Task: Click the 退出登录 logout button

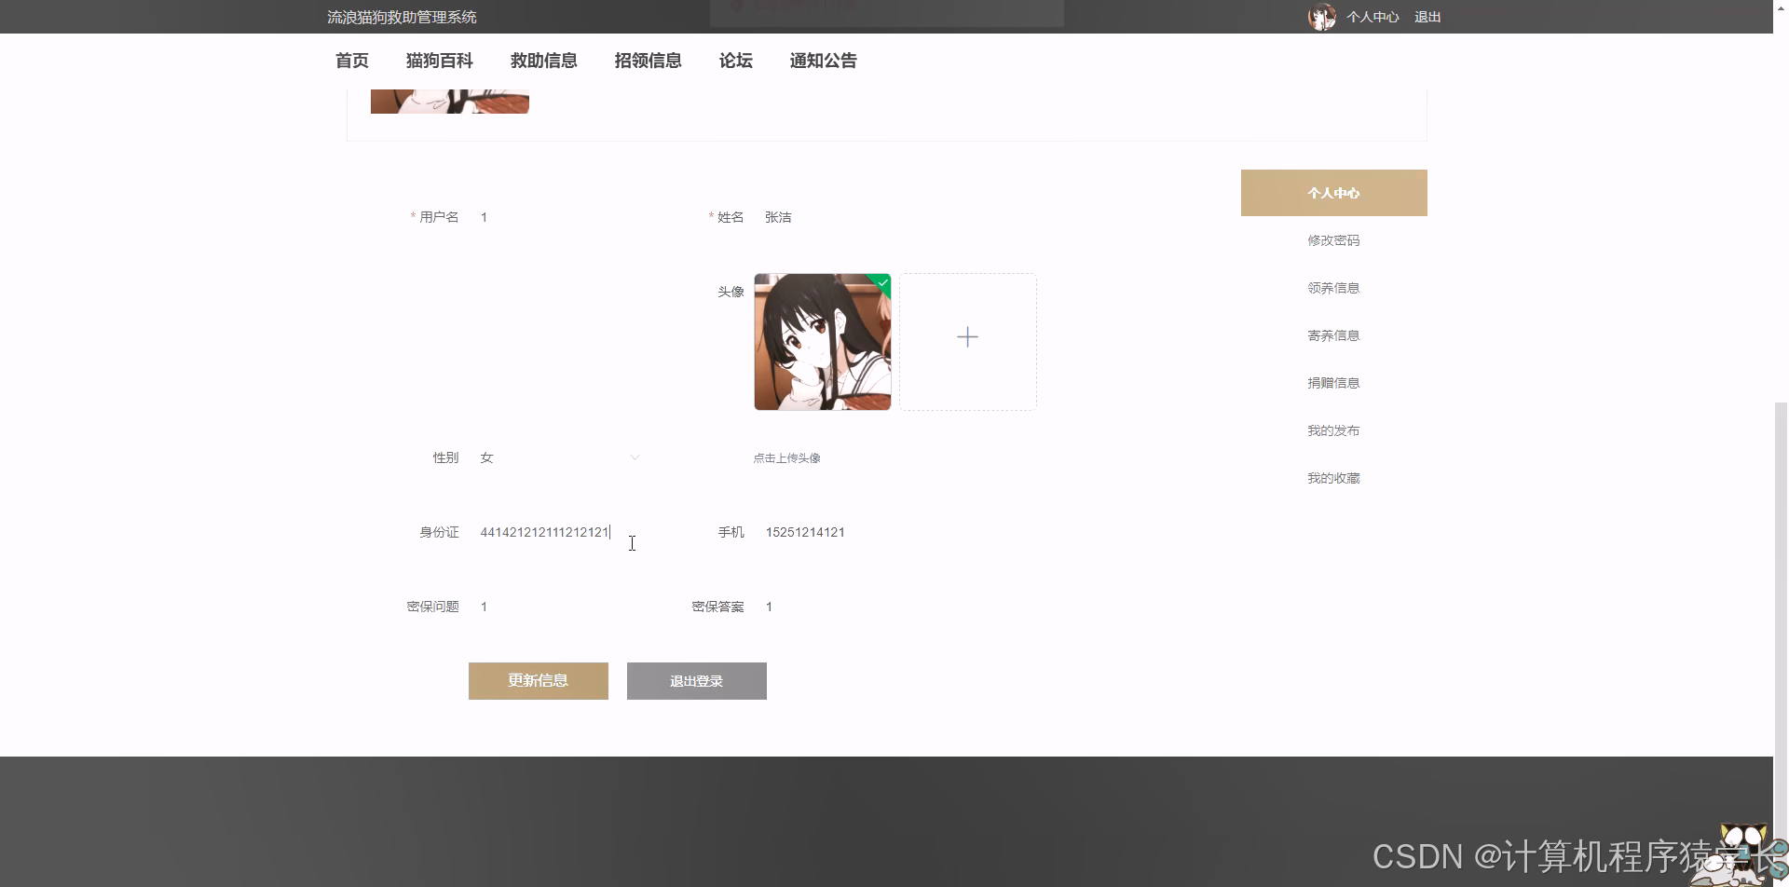Action: (x=696, y=680)
